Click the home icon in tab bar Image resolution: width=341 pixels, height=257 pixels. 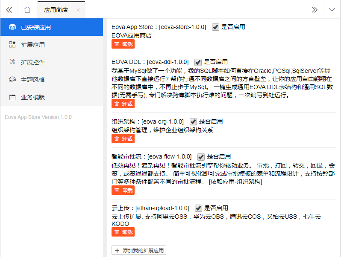tap(27, 9)
